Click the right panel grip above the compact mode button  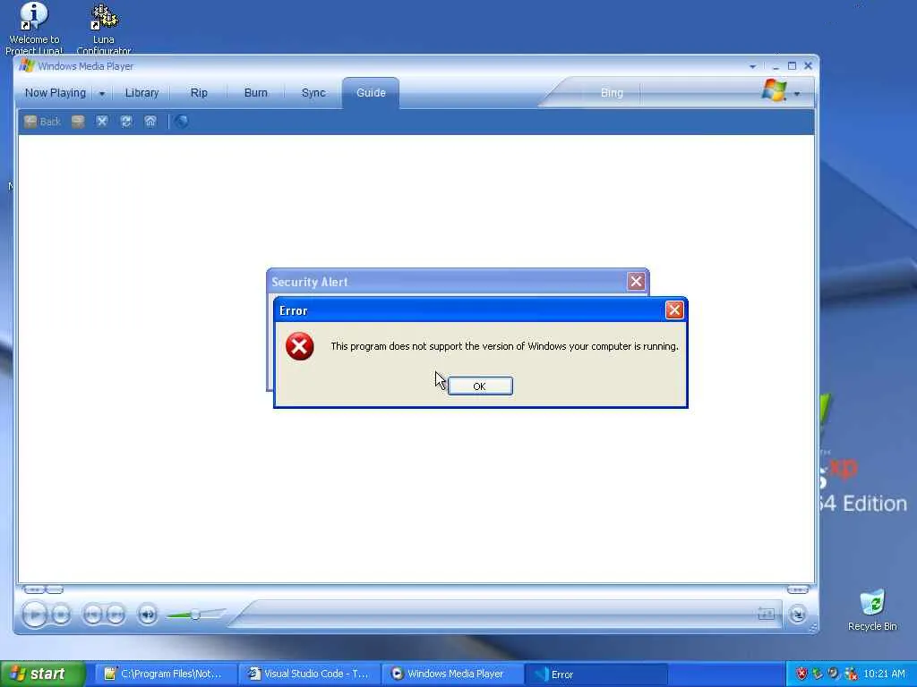[798, 589]
